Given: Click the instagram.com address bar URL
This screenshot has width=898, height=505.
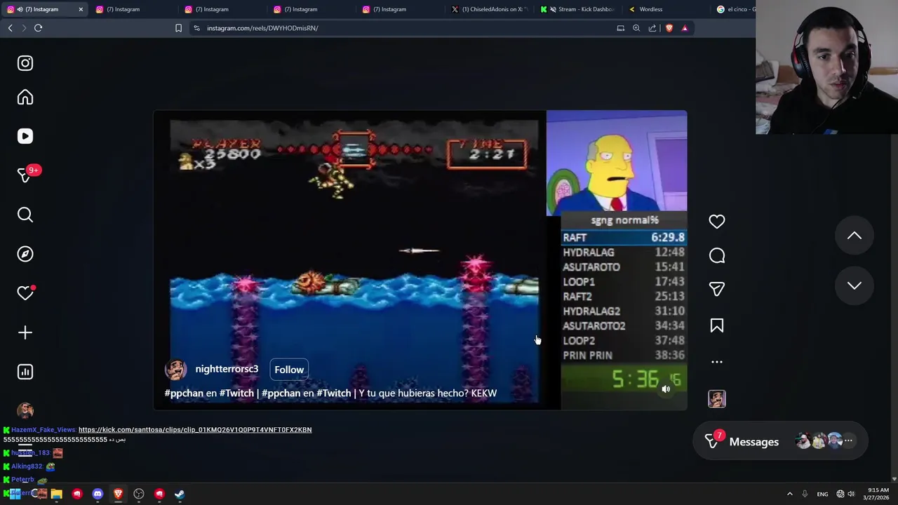Looking at the screenshot, I should (x=262, y=28).
